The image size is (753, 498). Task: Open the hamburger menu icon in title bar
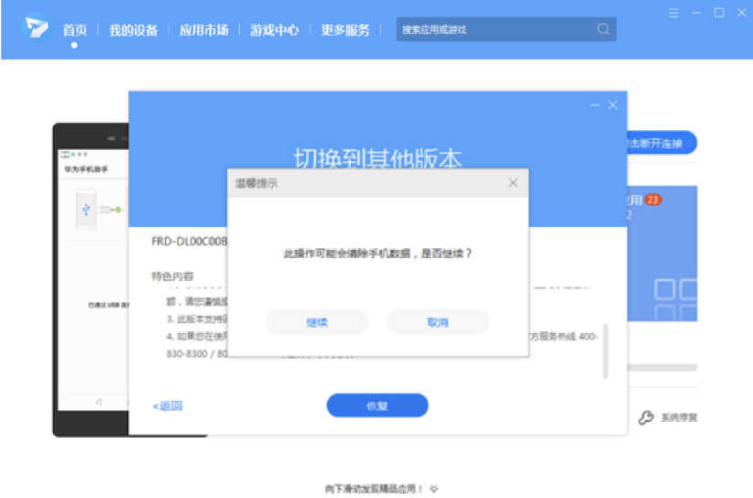(673, 13)
